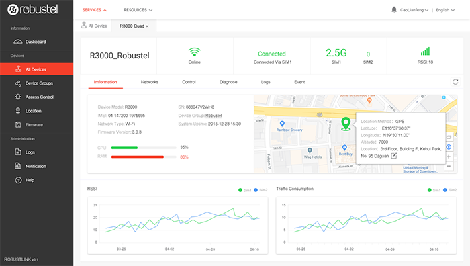The image size is (470, 266).
Task: Click the orange food park map marker
Action: pos(369,101)
